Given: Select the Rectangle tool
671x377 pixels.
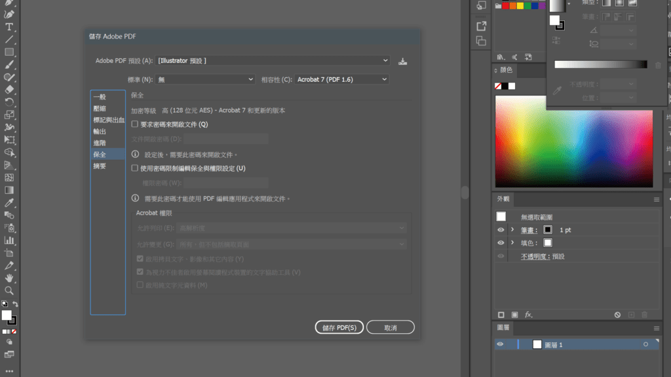Looking at the screenshot, I should [9, 52].
